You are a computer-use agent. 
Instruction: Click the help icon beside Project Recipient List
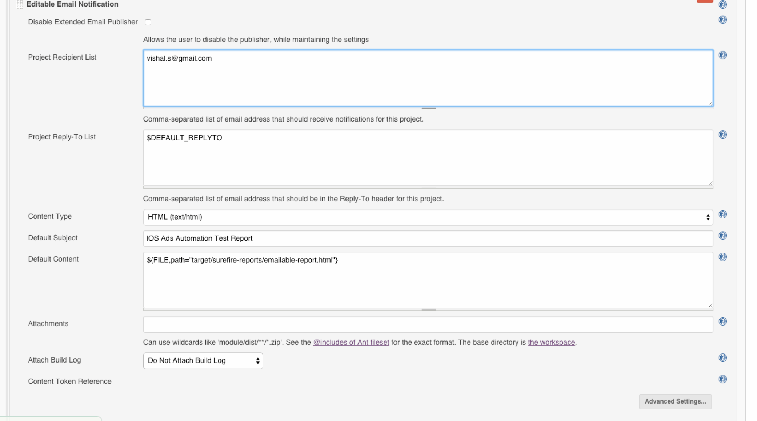pyautogui.click(x=723, y=55)
